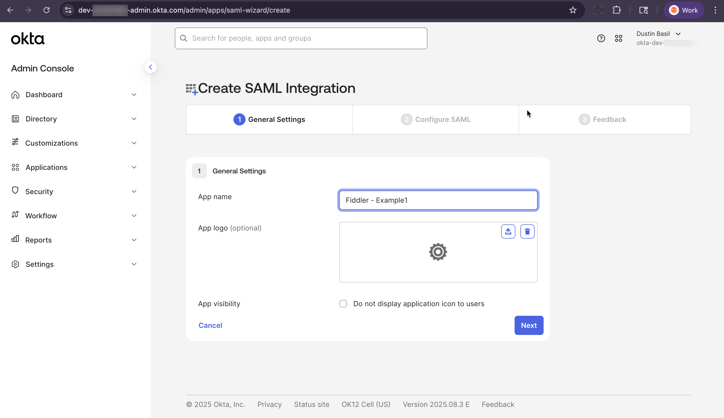Click the Next button
Image resolution: width=724 pixels, height=418 pixels.
529,325
